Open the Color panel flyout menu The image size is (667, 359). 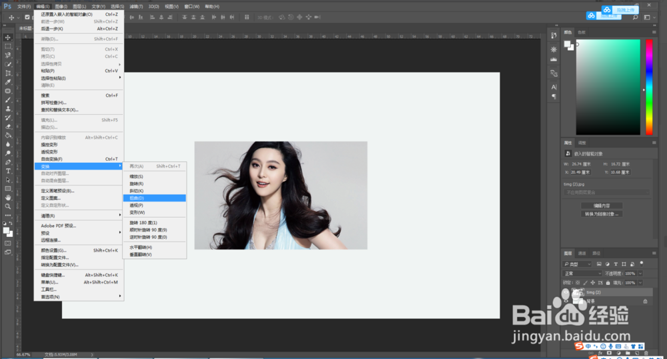(x=654, y=32)
